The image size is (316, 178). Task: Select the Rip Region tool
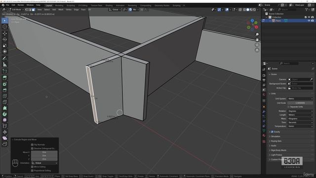pyautogui.click(x=4, y=144)
